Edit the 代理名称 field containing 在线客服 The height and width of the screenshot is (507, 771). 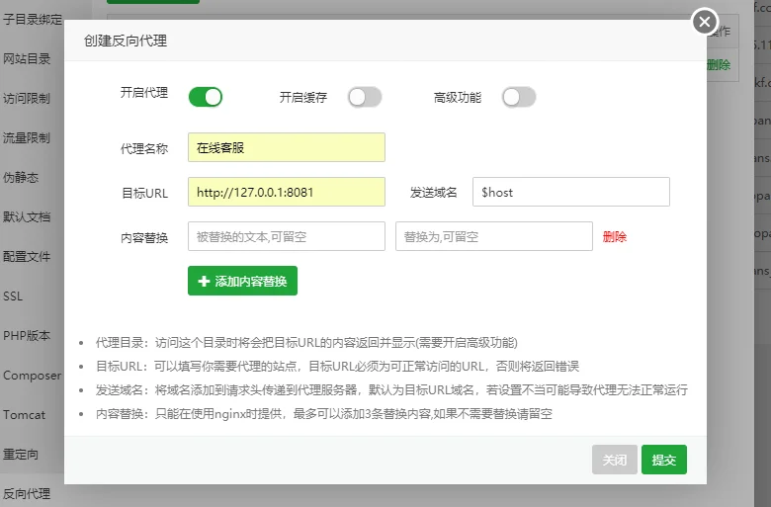point(287,147)
